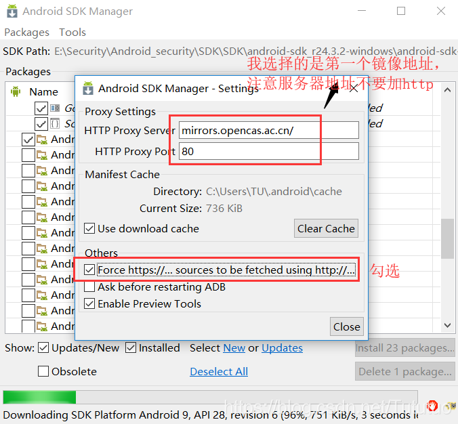Click Delete 1 package button

coord(405,371)
